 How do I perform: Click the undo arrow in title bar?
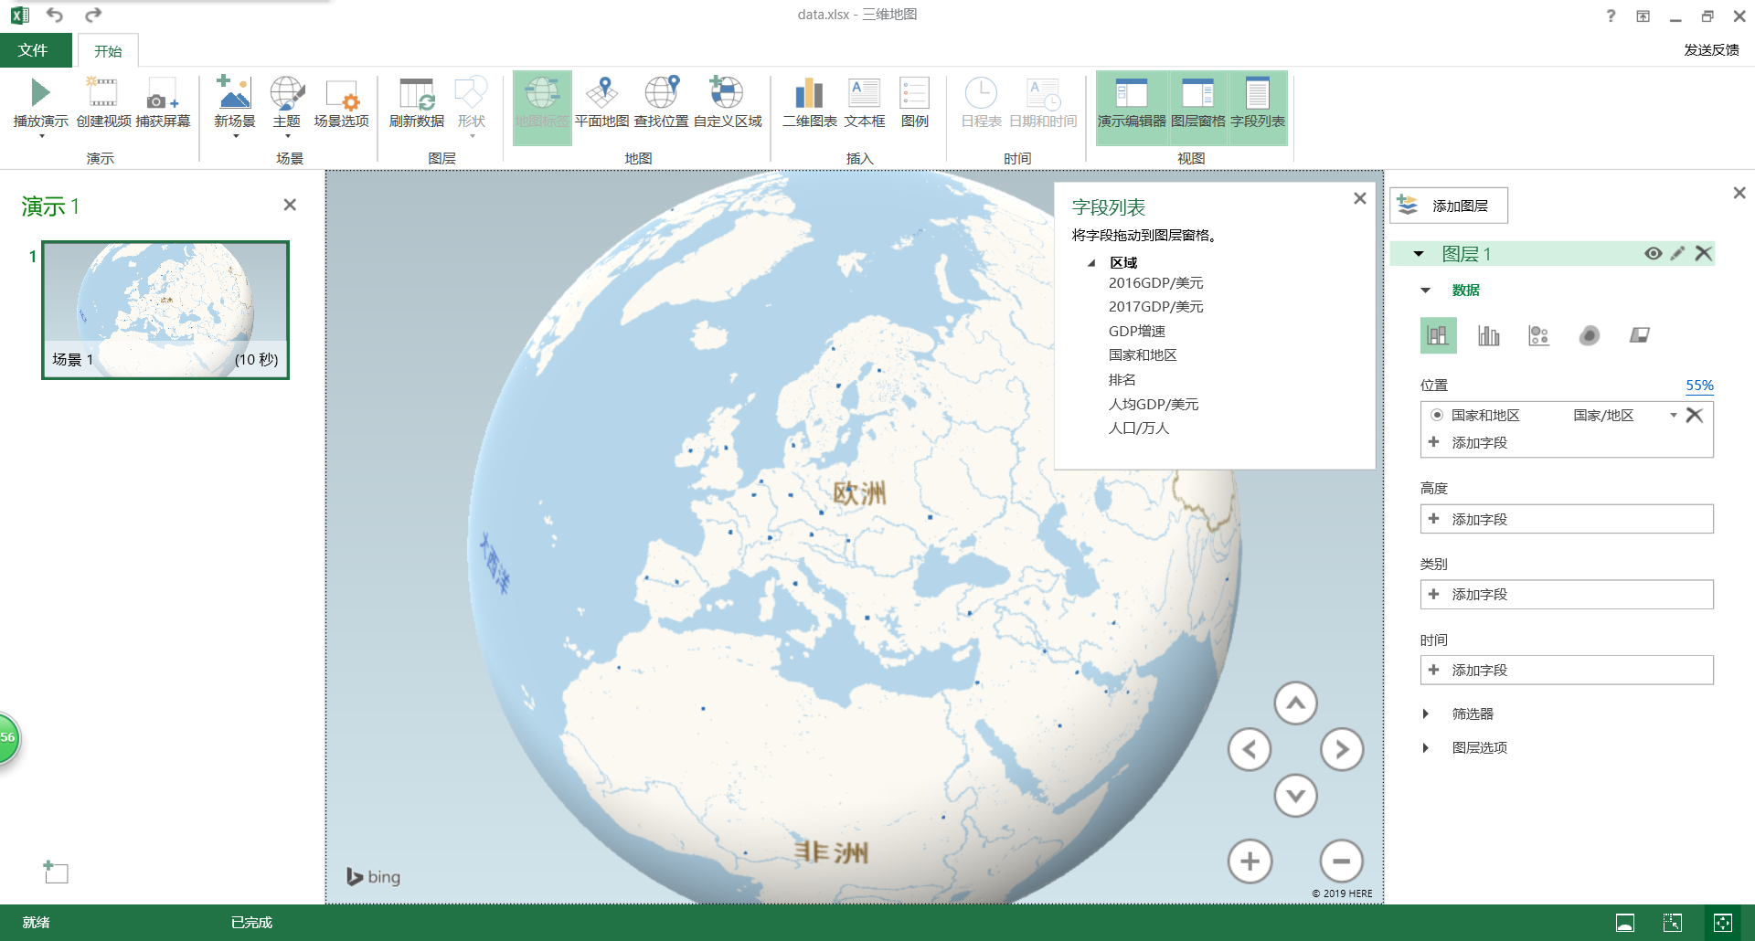click(55, 15)
